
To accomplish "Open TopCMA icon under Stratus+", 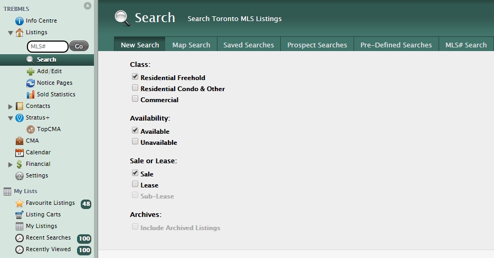I will [x=31, y=130].
